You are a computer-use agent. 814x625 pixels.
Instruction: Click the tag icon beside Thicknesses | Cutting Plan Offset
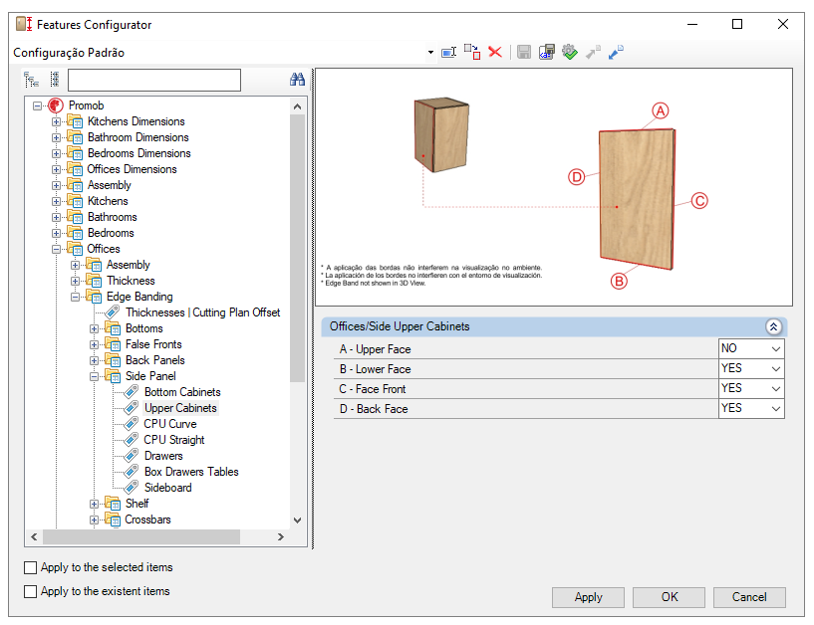pos(113,312)
